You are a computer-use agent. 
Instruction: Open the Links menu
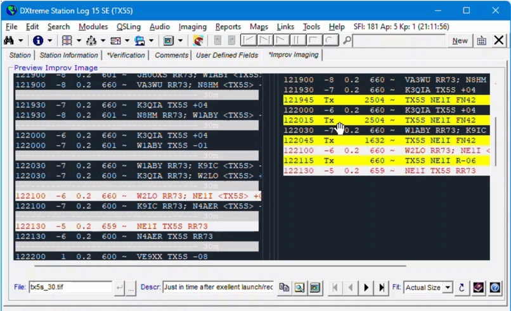point(285,27)
